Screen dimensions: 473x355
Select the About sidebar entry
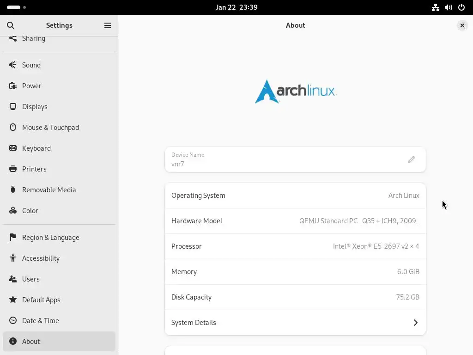coord(59,342)
